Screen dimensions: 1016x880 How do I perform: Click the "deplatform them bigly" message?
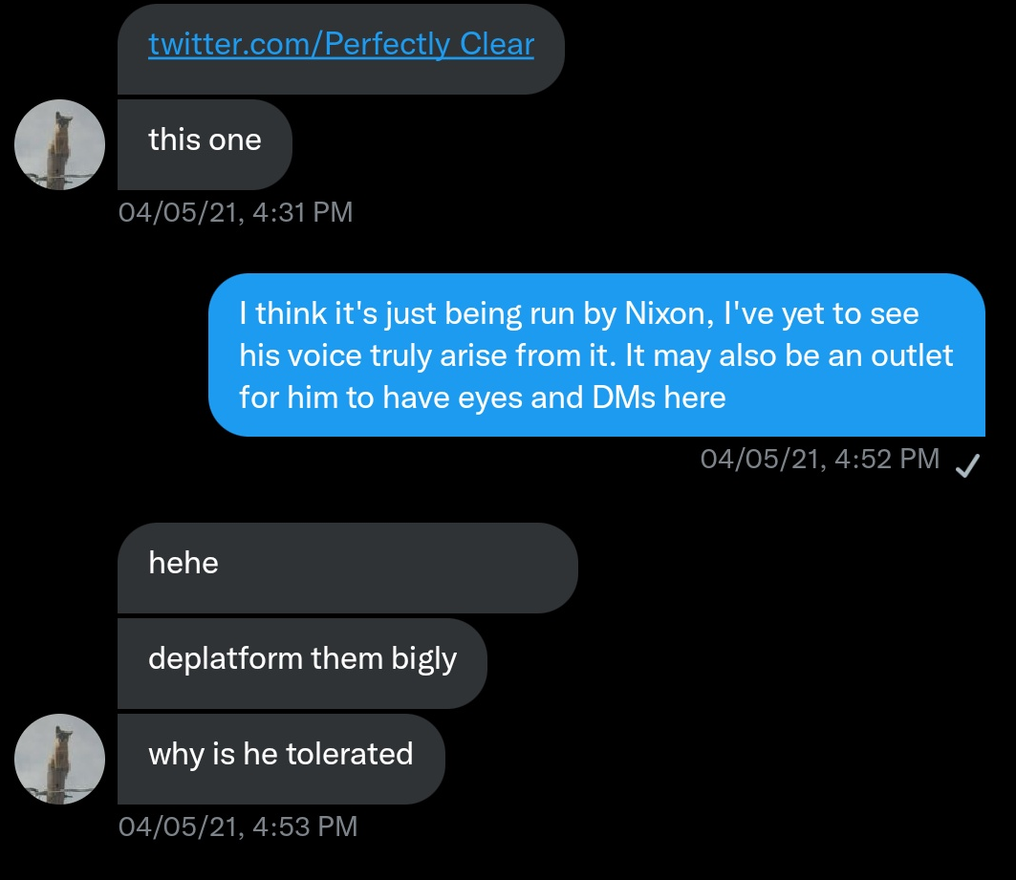pos(302,662)
